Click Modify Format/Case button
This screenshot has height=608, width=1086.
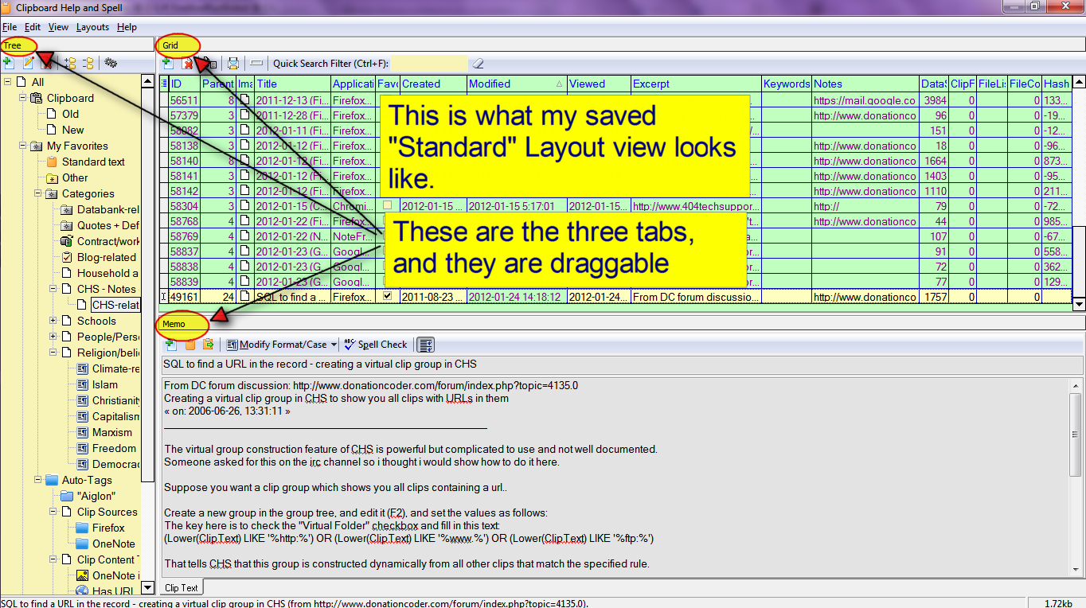click(x=276, y=345)
